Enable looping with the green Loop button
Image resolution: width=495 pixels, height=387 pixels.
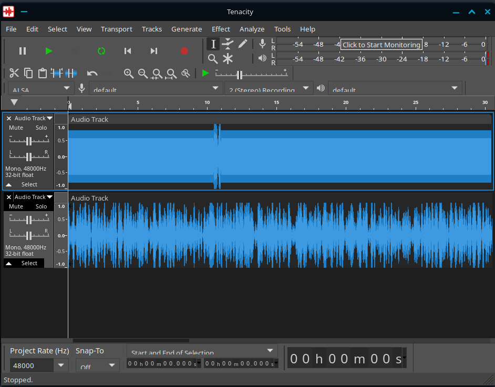click(101, 51)
